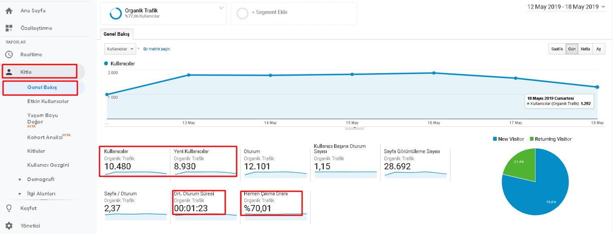Screen dimensions: 613x234
Task: Open the Kullanıcılar metric dropdown
Action: tap(120, 49)
